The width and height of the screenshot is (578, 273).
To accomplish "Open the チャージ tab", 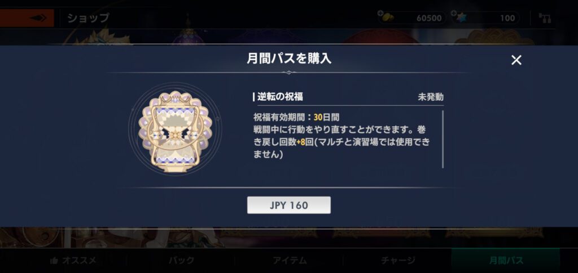I will pyautogui.click(x=398, y=261).
